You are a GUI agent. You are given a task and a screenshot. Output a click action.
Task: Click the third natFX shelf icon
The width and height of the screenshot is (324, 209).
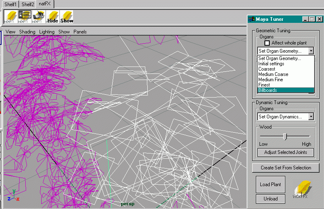38,17
